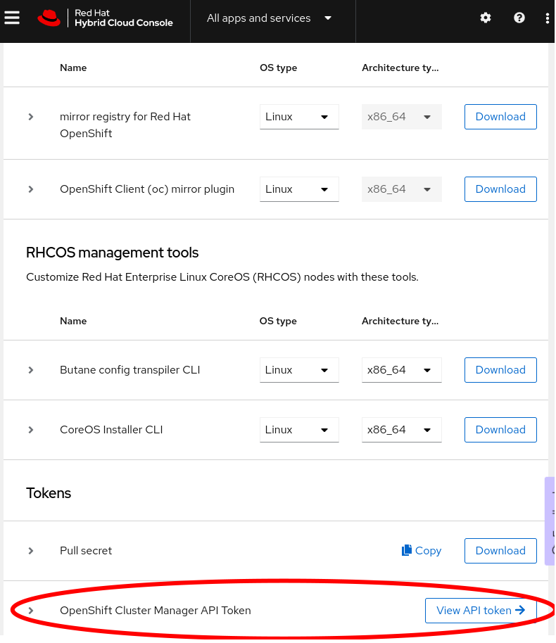Download the Butane config transpiler CLI
Viewport: 556px width, 643px height.
coord(500,370)
